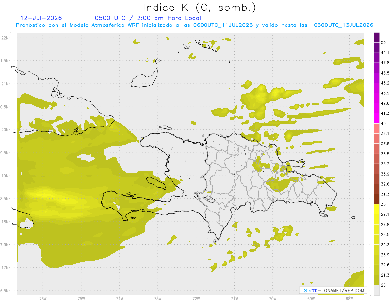Screen dimensions: 392x303
Task: Click the brown colorbar segment between 30 and 31.3
Action: tap(377, 199)
